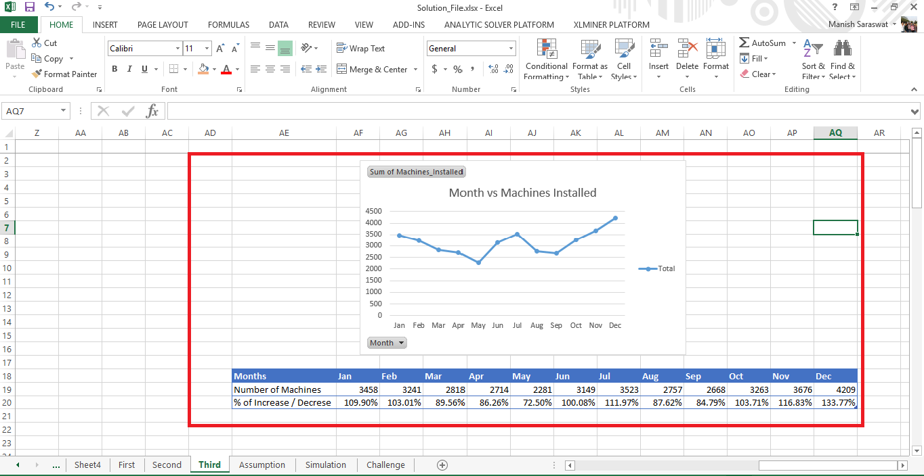Expand the General number format dropdown
The width and height of the screenshot is (924, 476).
coord(511,49)
